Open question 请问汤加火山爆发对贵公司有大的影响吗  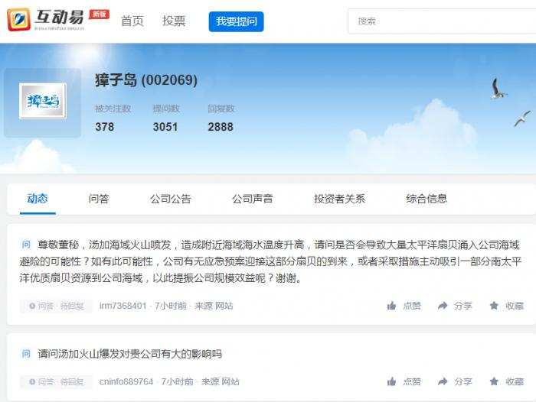click(x=130, y=354)
